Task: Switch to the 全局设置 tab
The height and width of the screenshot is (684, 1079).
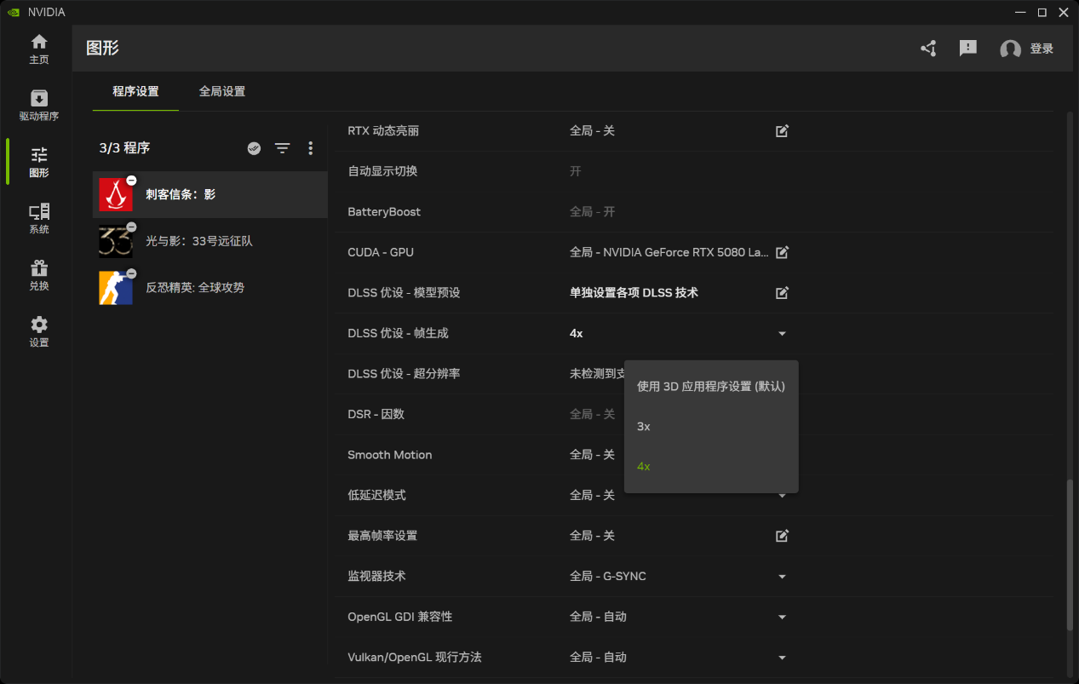Action: coord(221,91)
